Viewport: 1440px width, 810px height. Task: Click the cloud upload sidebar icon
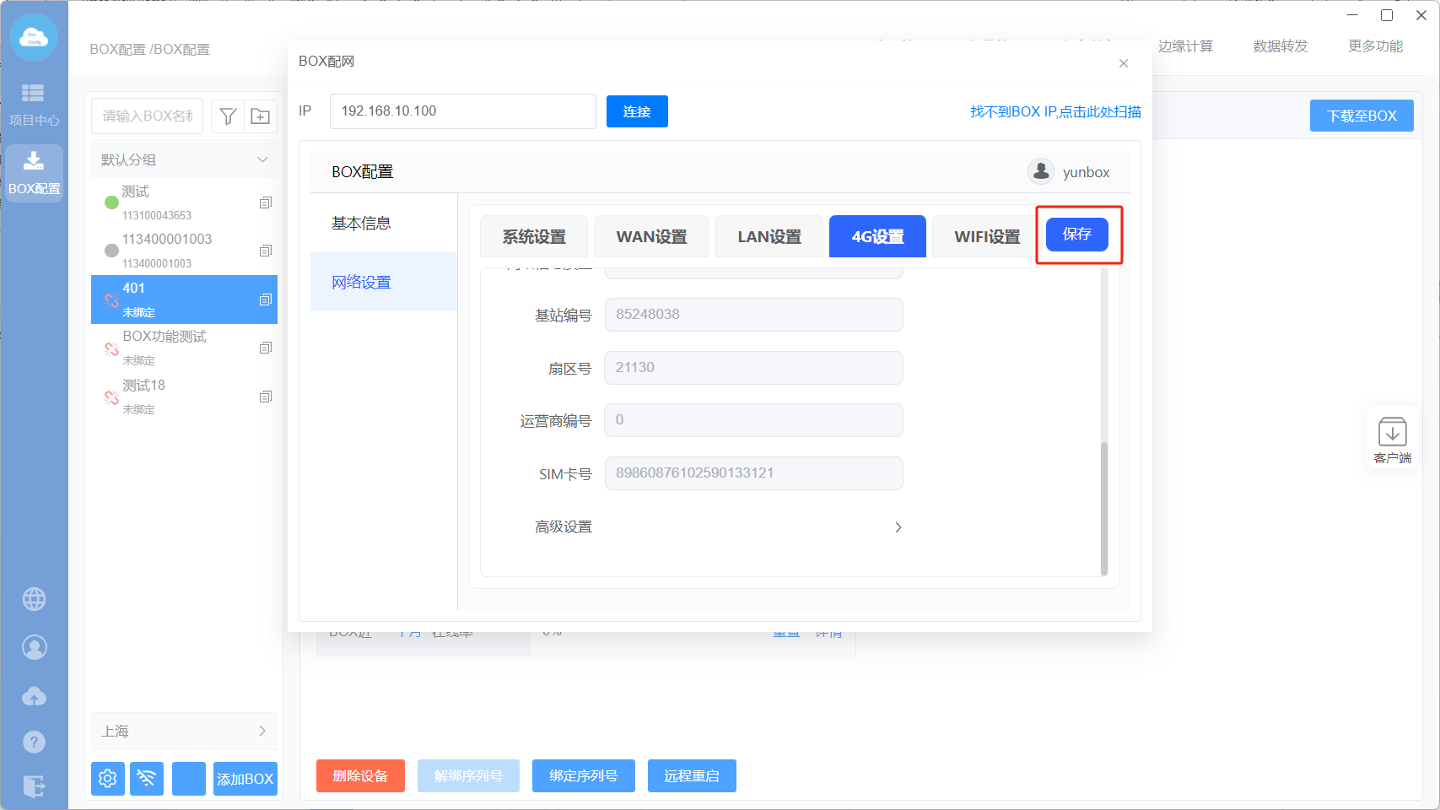[x=34, y=696]
